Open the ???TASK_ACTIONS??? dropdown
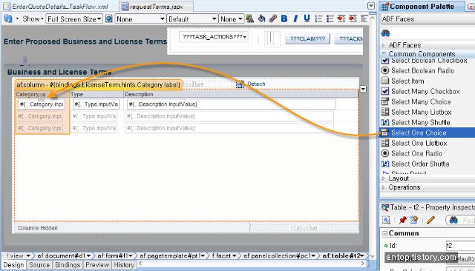Image resolution: width=475 pixels, height=271 pixels. click(x=214, y=37)
